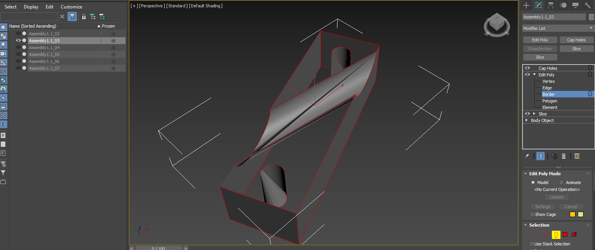This screenshot has width=595, height=250.
Task: Collapse the Selection rollout
Action: [525, 225]
